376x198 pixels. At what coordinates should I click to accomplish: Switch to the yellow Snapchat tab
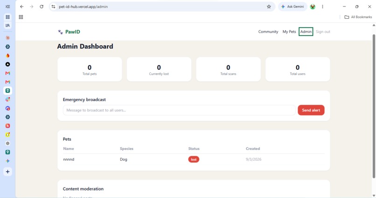pos(7,135)
